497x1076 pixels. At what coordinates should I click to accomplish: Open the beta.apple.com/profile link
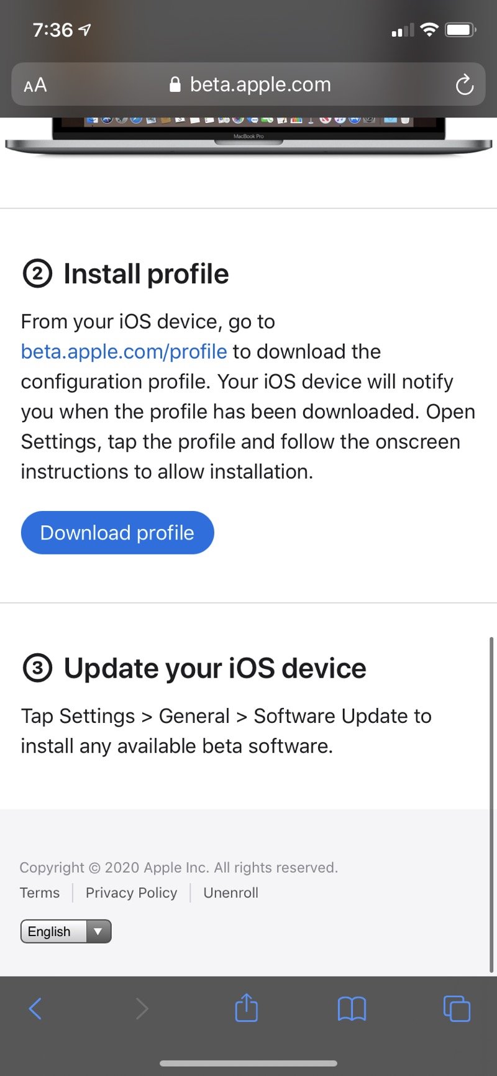coord(123,351)
